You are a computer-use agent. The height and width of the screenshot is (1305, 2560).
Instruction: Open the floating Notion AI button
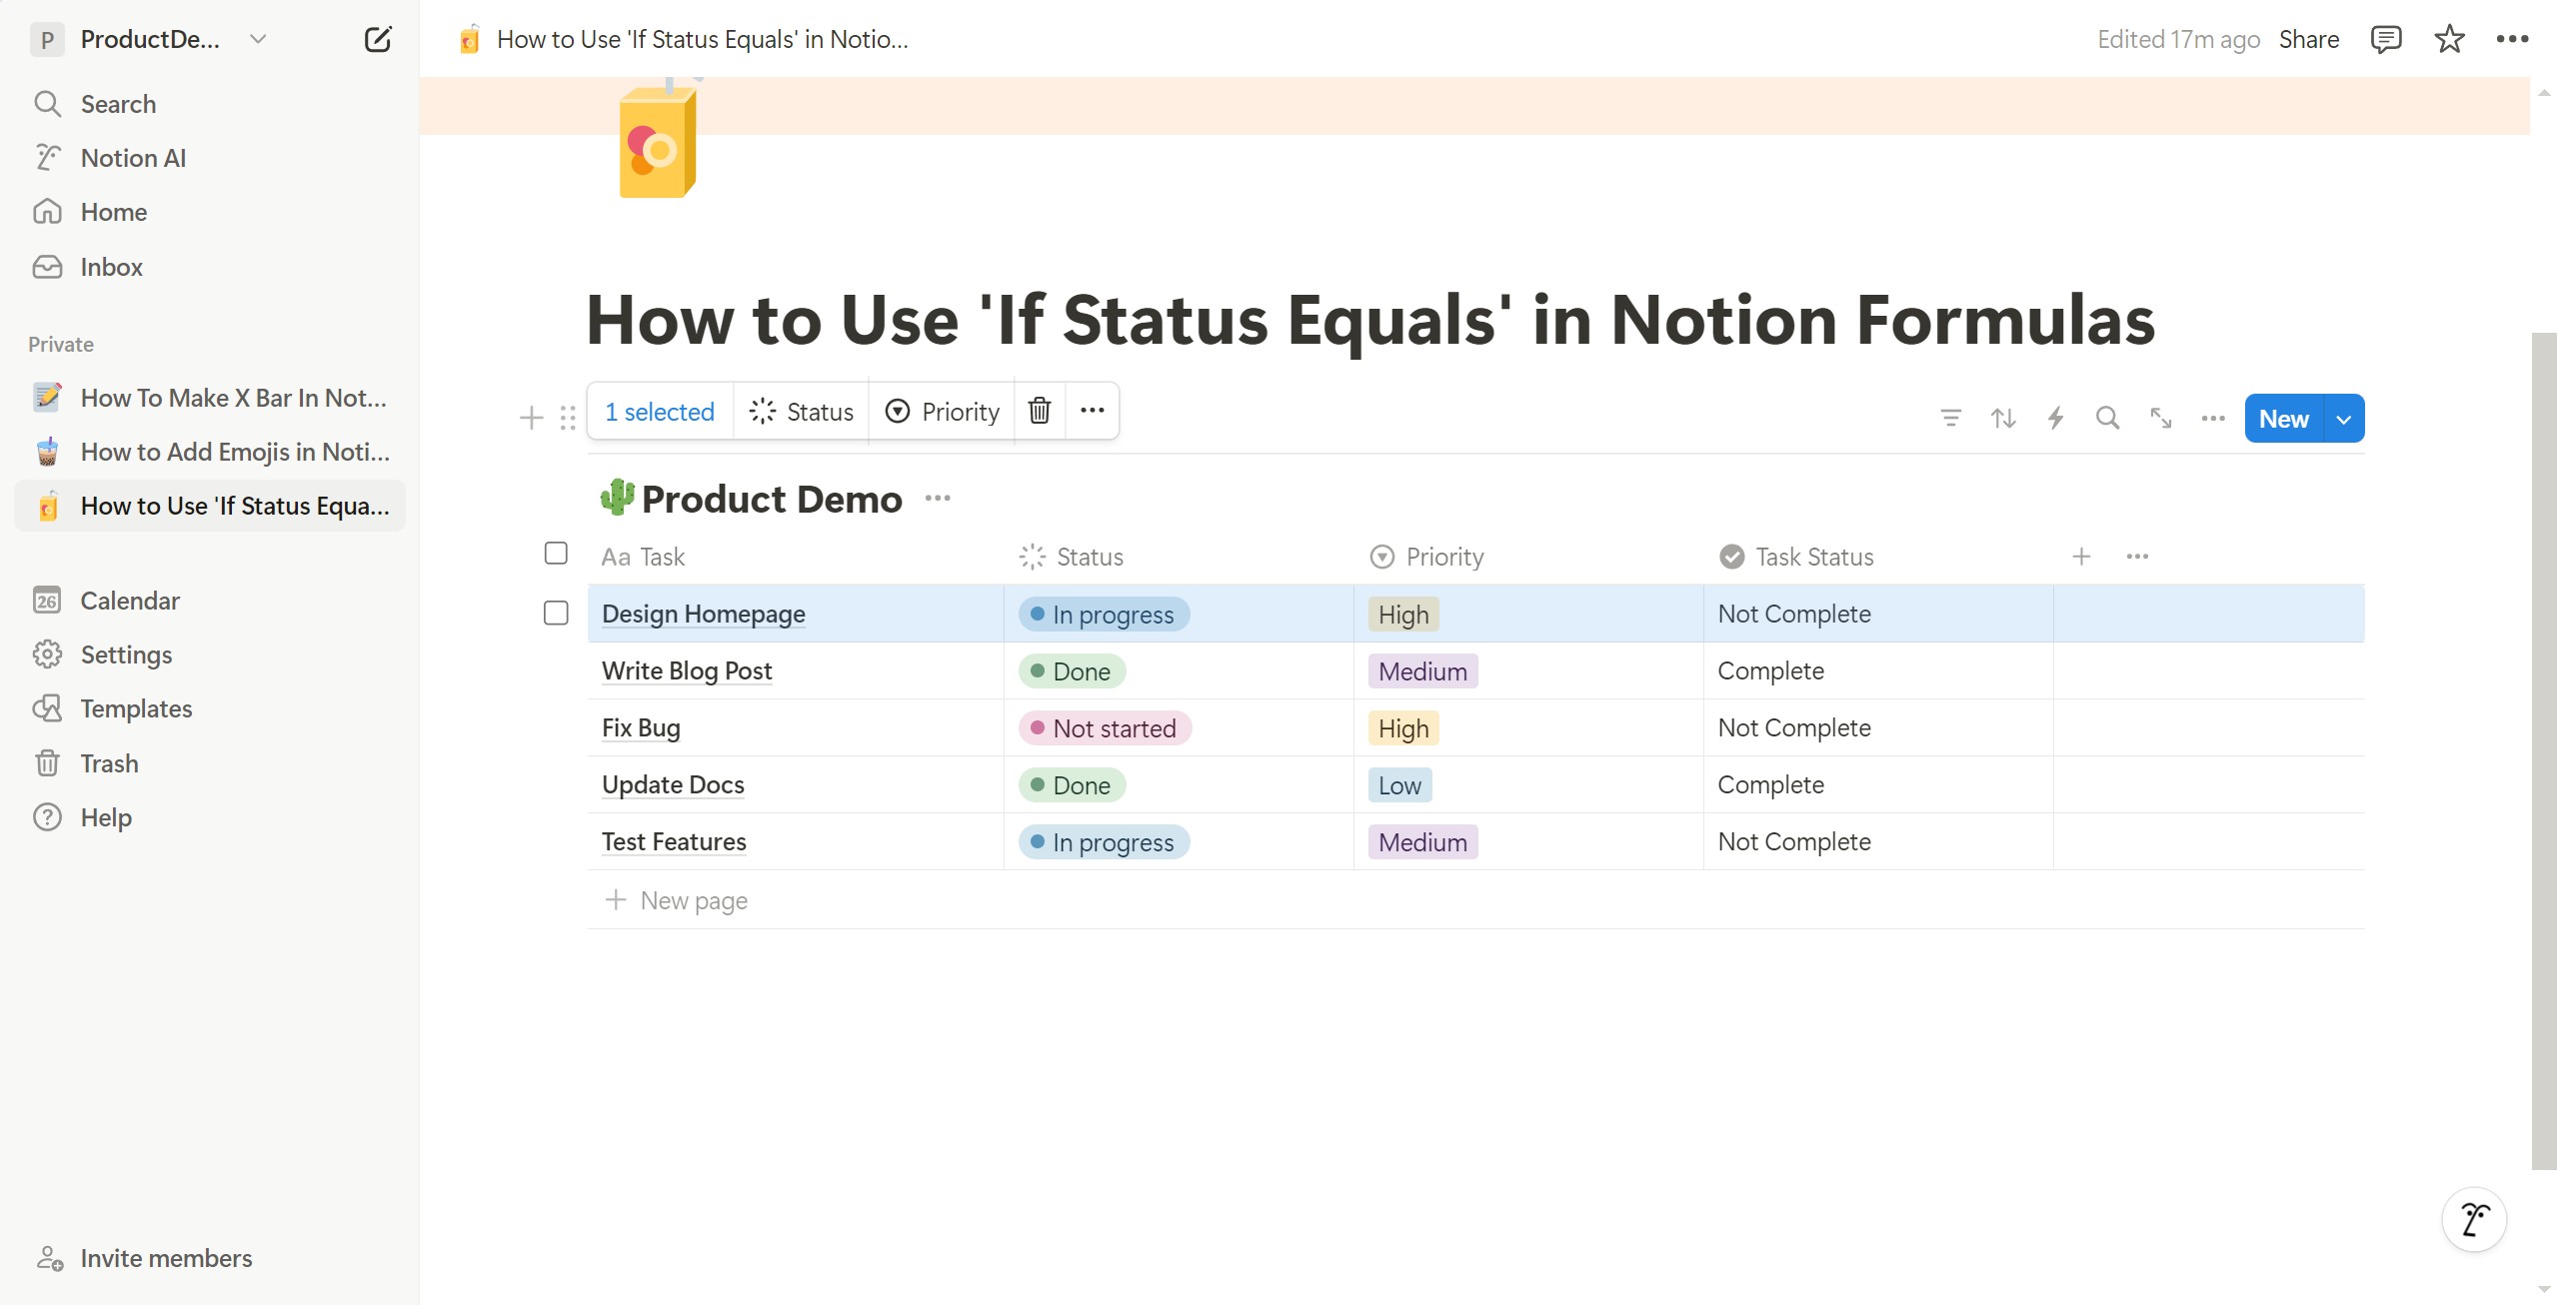(2474, 1219)
